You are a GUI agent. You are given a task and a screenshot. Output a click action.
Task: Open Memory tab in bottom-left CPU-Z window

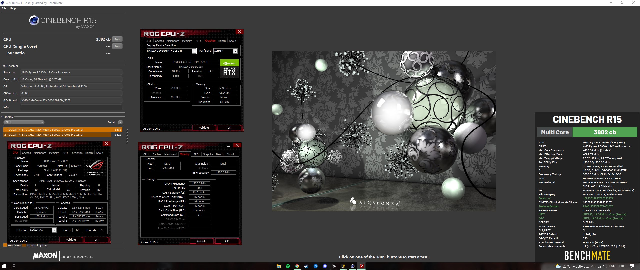click(x=54, y=153)
